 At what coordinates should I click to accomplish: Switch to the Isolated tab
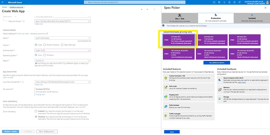point(252,18)
